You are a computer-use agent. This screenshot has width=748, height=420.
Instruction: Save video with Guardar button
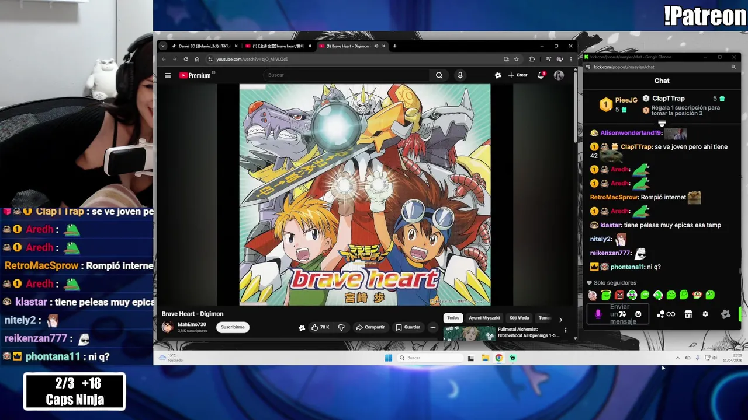click(408, 327)
